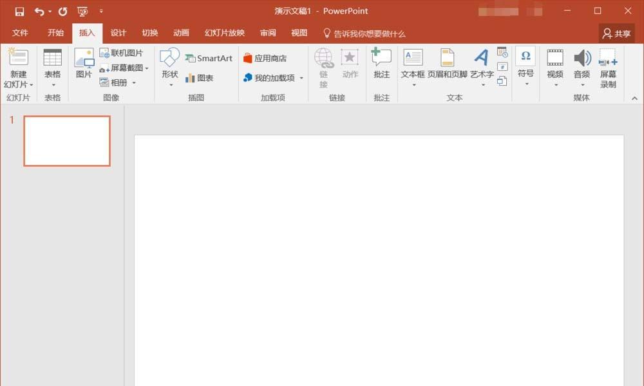Switch to the 设计 ribbon tab
644x386 pixels.
tap(118, 32)
